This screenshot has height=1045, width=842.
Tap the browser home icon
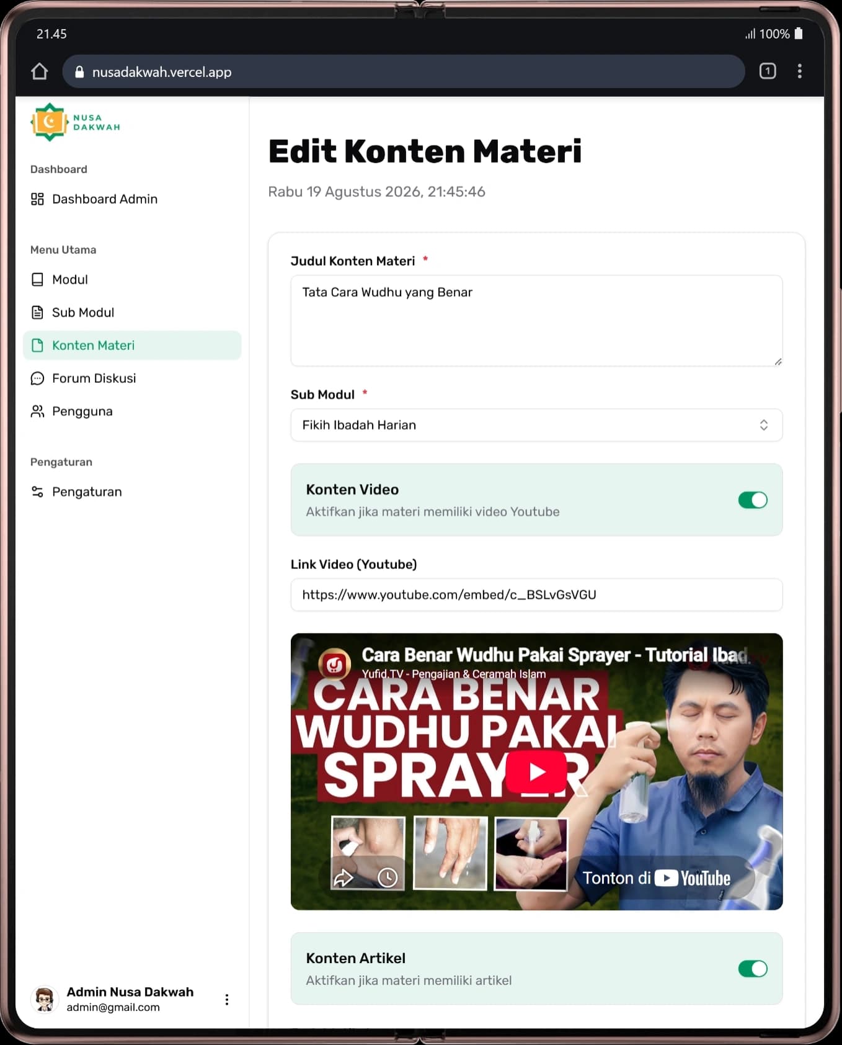(40, 71)
